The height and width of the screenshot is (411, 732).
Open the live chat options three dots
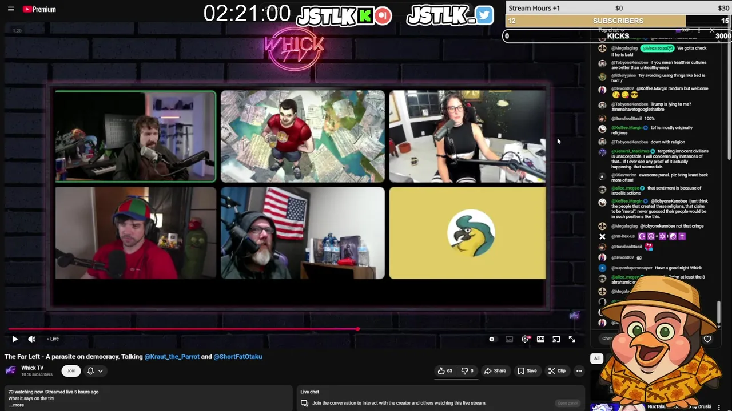(699, 30)
